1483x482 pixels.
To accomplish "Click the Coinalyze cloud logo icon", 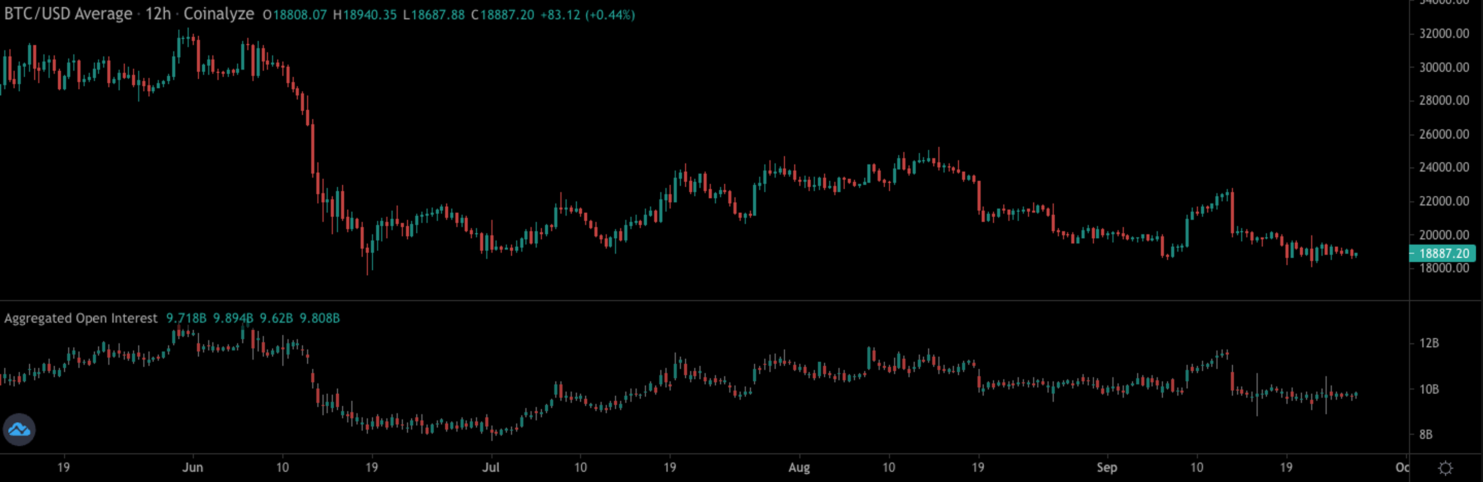I will pyautogui.click(x=19, y=429).
